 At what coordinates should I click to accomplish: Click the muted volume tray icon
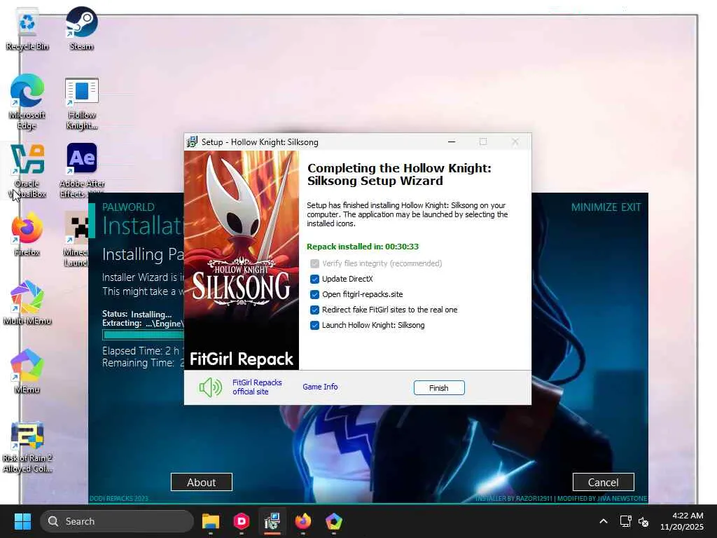643,521
